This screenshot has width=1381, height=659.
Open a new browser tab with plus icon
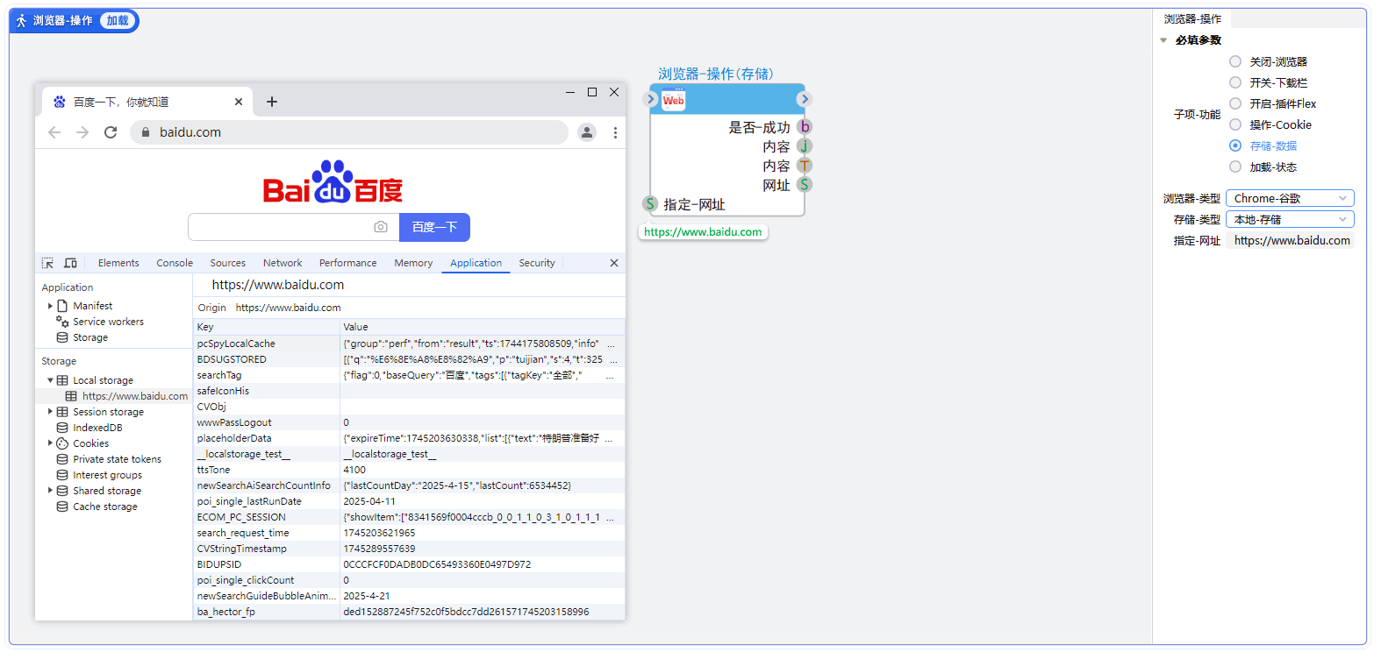272,102
